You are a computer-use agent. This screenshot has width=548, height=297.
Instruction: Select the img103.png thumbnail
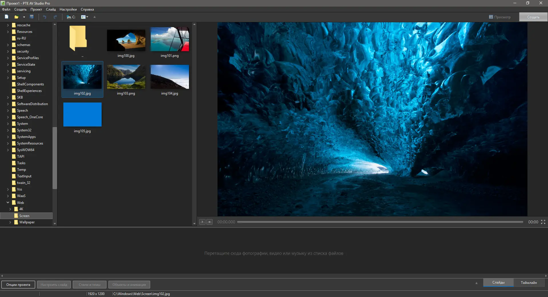coord(126,77)
